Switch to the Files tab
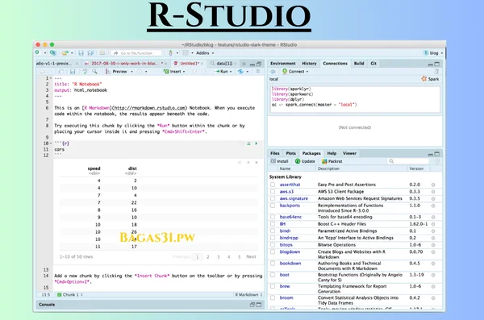Image resolution: width=484 pixels, height=320 pixels. [x=275, y=153]
